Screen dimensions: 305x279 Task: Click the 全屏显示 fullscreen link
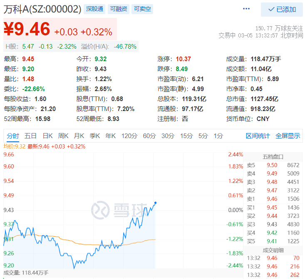pyautogui.click(x=288, y=136)
